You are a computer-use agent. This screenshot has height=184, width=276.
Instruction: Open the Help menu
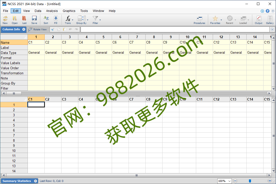112,11
